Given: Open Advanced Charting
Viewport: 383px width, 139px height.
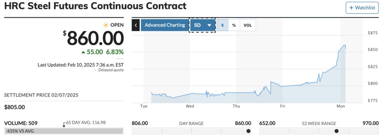Looking at the screenshot, I should (165, 25).
